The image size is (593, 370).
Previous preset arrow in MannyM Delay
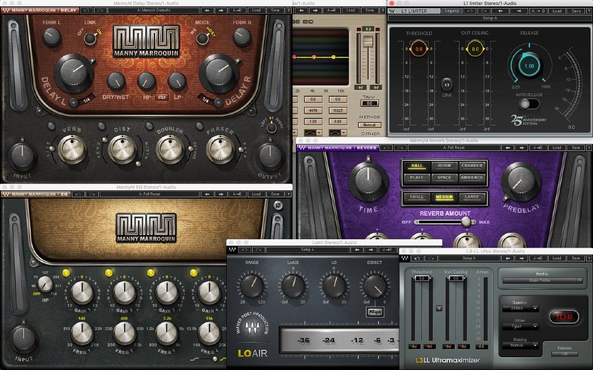point(207,10)
